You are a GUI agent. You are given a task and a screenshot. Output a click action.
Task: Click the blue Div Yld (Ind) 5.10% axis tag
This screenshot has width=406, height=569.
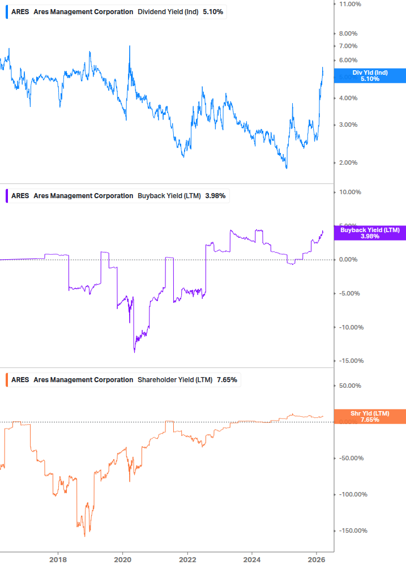[x=370, y=76]
